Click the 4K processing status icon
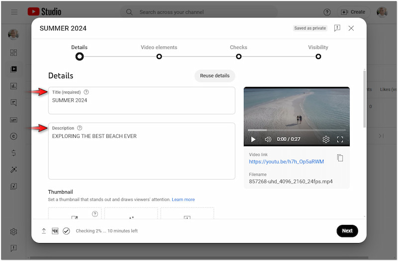Image resolution: width=398 pixels, height=261 pixels. pyautogui.click(x=55, y=231)
